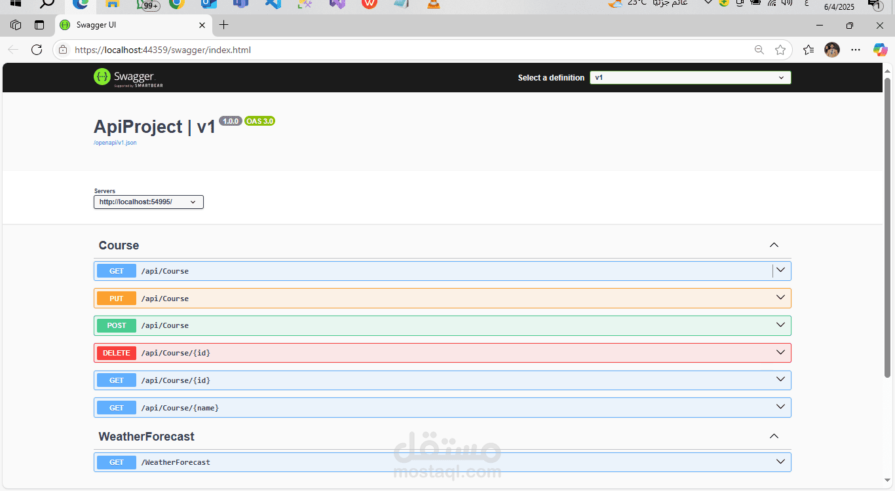Click the 1.0.0 version badge

coord(231,121)
